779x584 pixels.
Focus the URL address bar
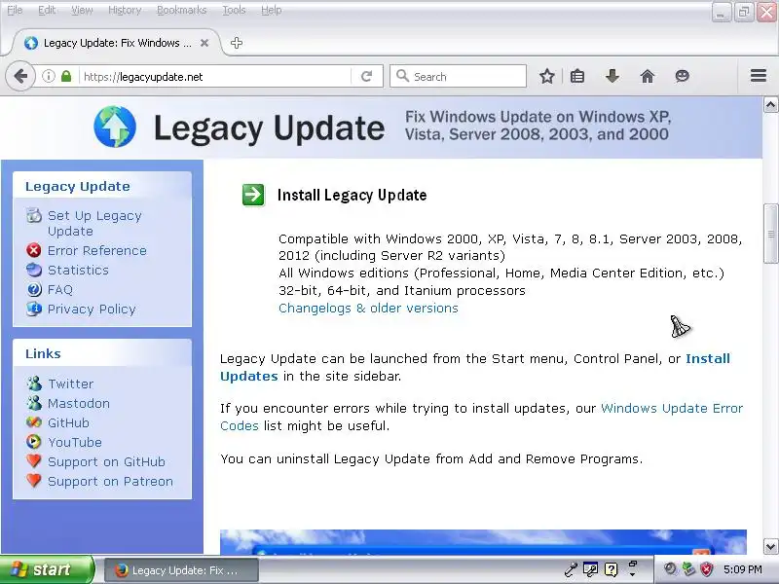coord(216,77)
